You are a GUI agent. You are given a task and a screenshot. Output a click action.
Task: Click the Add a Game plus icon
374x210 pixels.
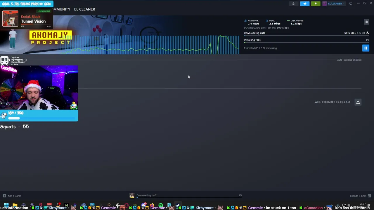coord(4,196)
